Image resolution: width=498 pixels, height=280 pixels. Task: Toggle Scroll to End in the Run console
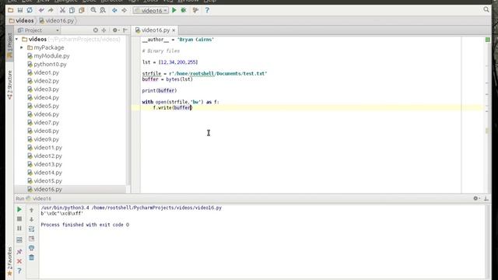(x=31, y=239)
